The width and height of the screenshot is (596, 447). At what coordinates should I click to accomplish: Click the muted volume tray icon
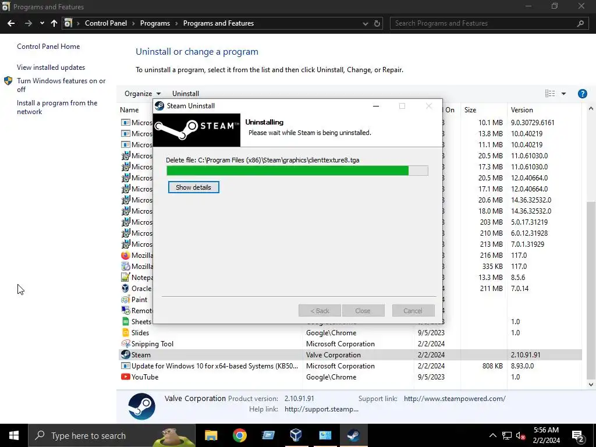520,435
